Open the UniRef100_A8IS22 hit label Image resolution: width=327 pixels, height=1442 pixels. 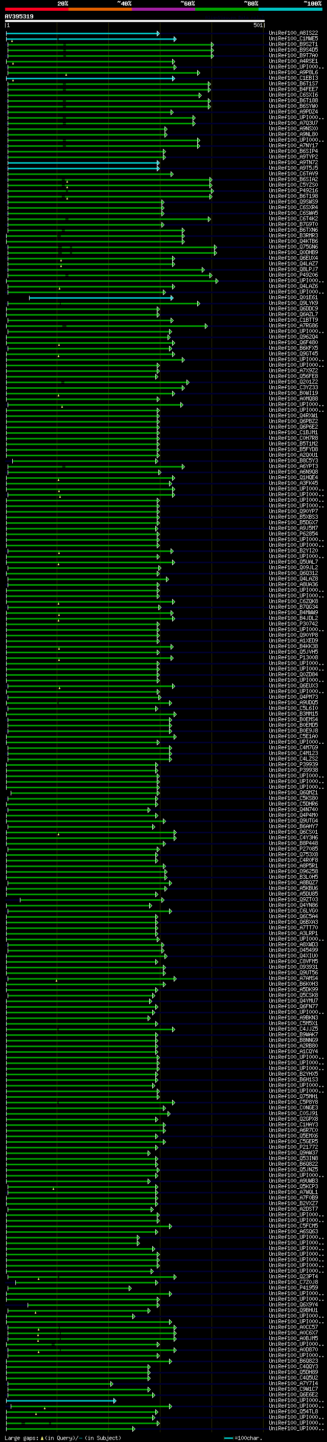293,33
